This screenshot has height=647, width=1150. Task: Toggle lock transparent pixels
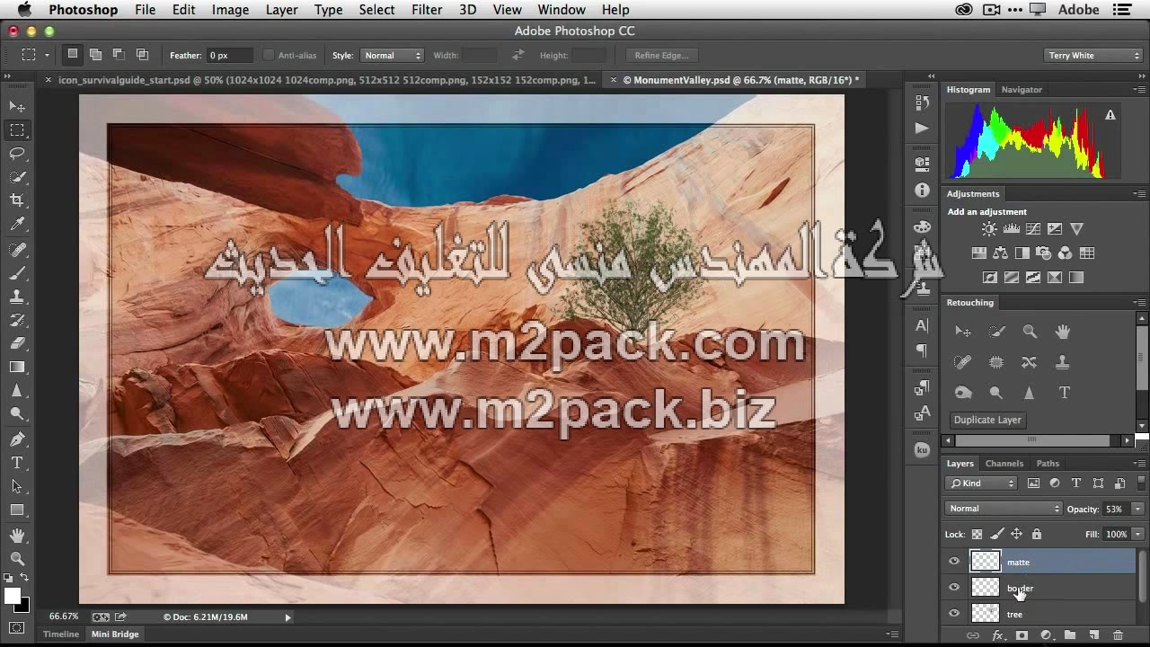click(977, 534)
